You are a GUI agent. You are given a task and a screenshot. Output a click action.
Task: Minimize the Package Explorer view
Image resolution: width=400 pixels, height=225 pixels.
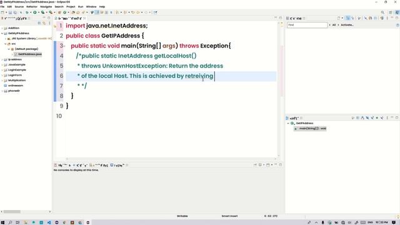(x=44, y=18)
